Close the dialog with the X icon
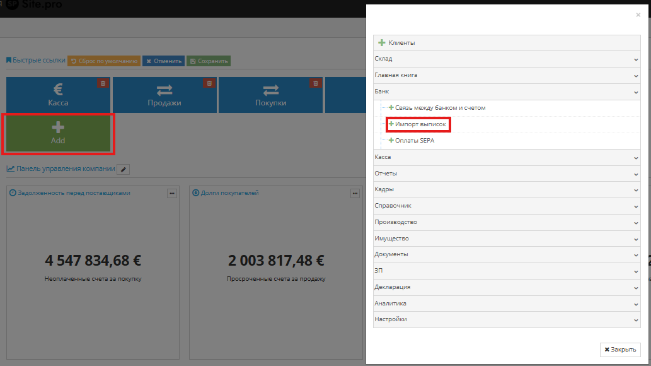Viewport: 651px width, 366px height. tap(638, 15)
